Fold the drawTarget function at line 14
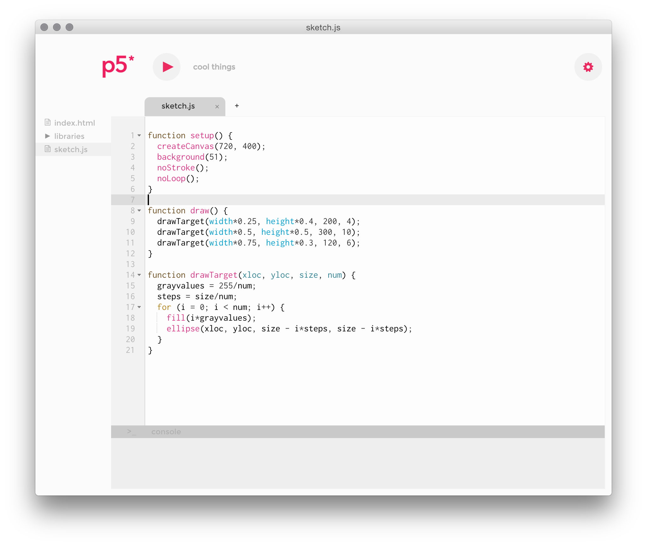The image size is (647, 546). (139, 275)
